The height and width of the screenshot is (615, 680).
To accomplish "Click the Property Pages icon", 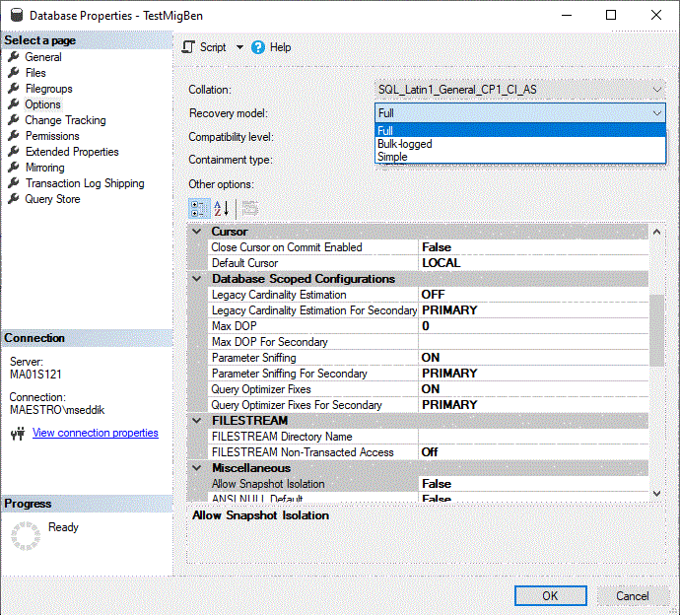I will pos(250,209).
